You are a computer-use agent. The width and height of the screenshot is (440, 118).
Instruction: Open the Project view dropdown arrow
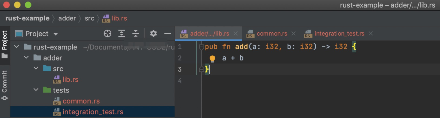(56, 34)
